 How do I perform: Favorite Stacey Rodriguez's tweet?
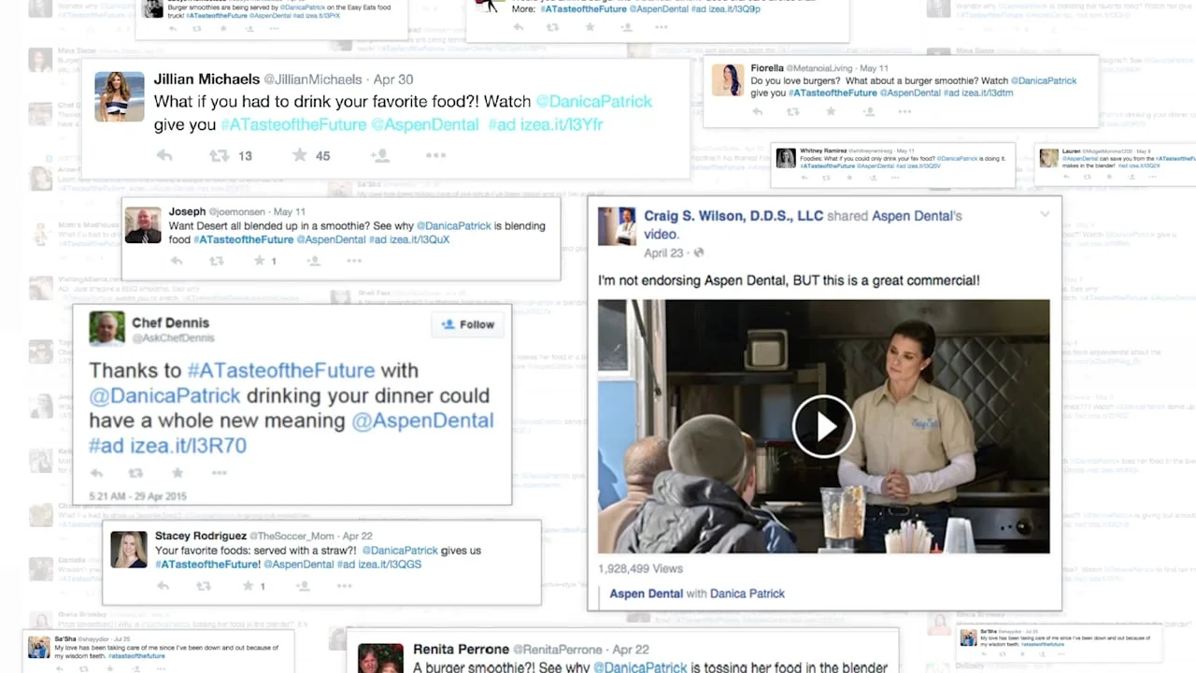click(x=248, y=586)
